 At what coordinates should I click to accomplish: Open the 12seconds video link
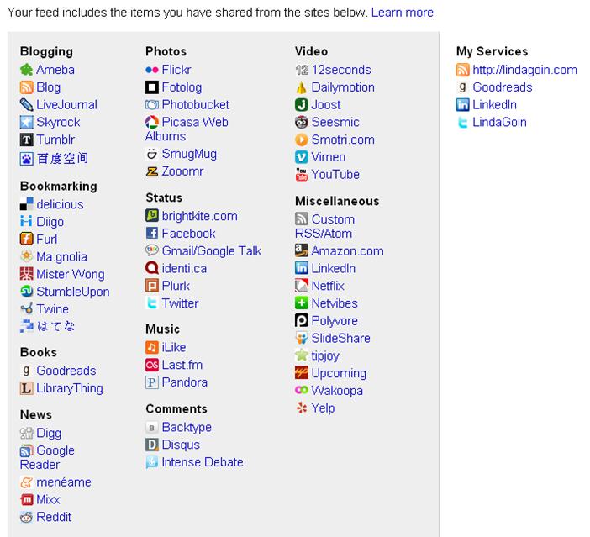click(x=341, y=70)
